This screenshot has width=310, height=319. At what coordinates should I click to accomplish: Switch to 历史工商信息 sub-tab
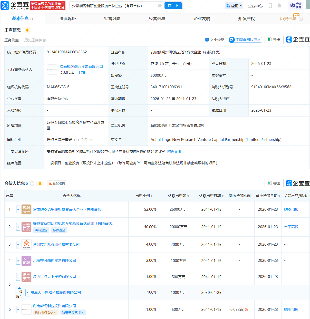point(35,40)
